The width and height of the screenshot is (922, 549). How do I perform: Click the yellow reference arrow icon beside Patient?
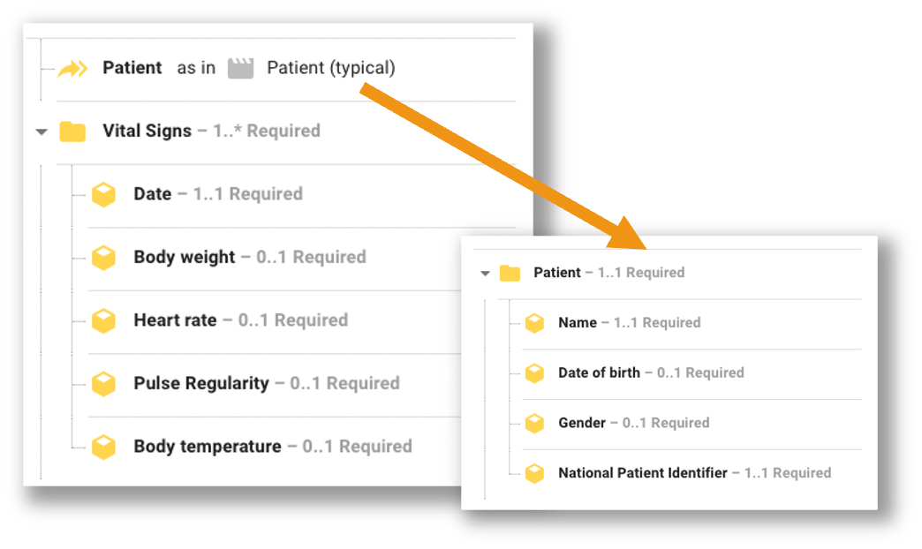point(72,69)
